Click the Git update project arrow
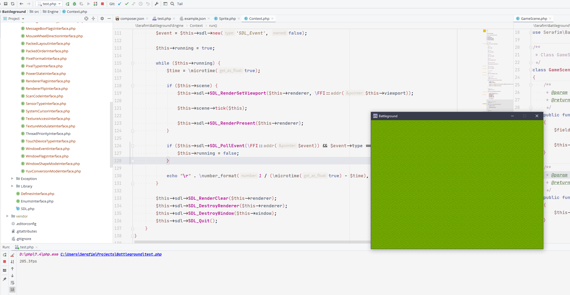This screenshot has height=295, width=570. (x=120, y=4)
